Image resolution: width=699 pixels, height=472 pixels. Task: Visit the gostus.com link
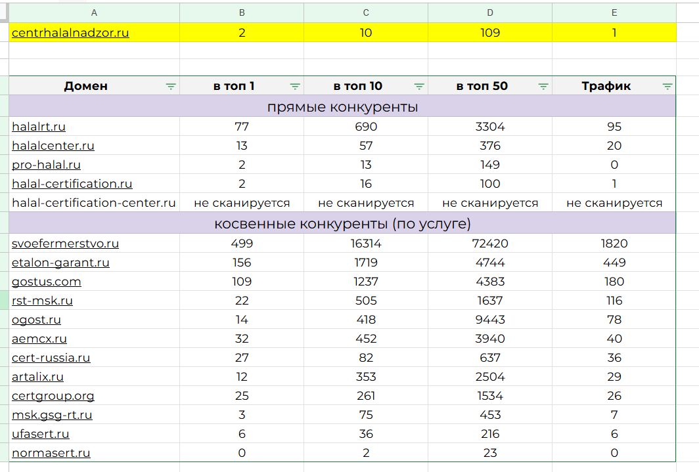(47, 282)
